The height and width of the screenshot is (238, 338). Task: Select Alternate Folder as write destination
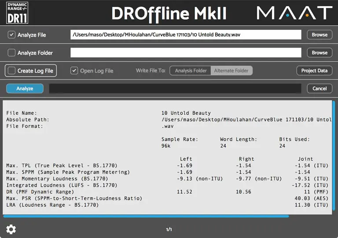[231, 71]
